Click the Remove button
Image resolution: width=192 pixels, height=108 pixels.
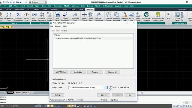point(95,72)
